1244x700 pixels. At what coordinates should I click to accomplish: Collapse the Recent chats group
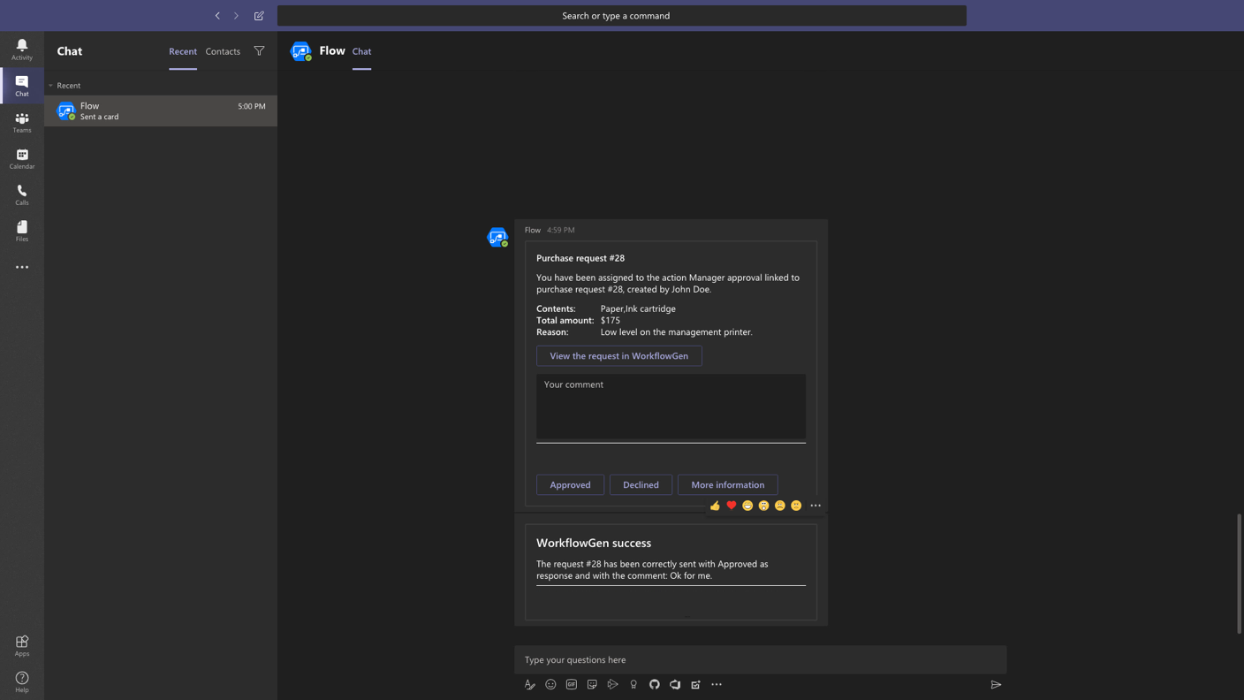pos(50,86)
